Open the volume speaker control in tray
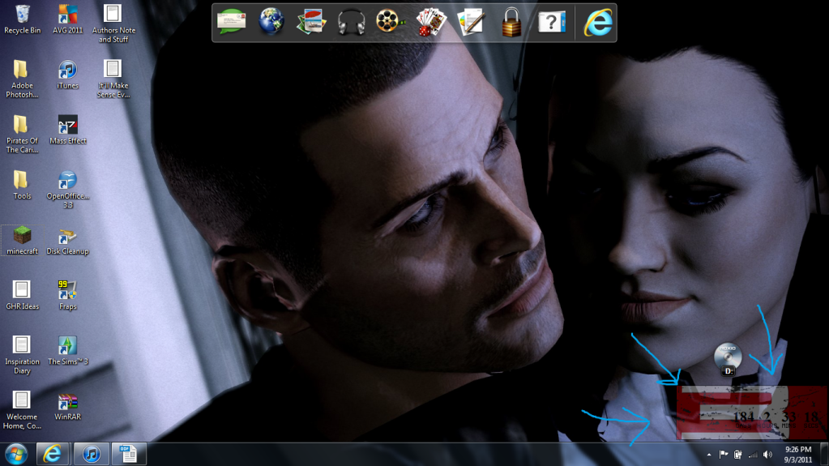Viewport: 829px width, 466px height. 767,455
